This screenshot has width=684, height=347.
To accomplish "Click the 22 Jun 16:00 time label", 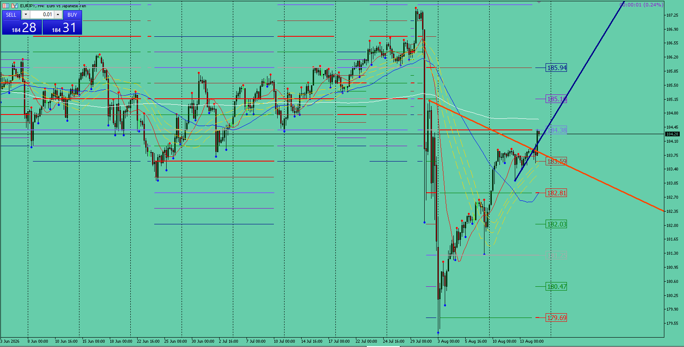I will click(x=148, y=341).
